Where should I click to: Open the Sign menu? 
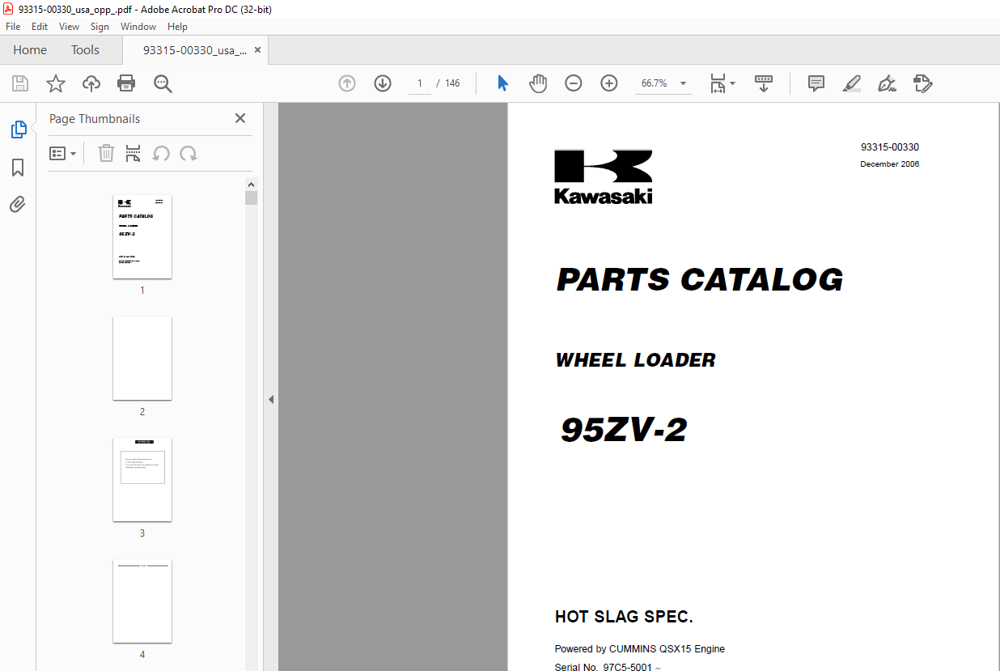click(100, 27)
